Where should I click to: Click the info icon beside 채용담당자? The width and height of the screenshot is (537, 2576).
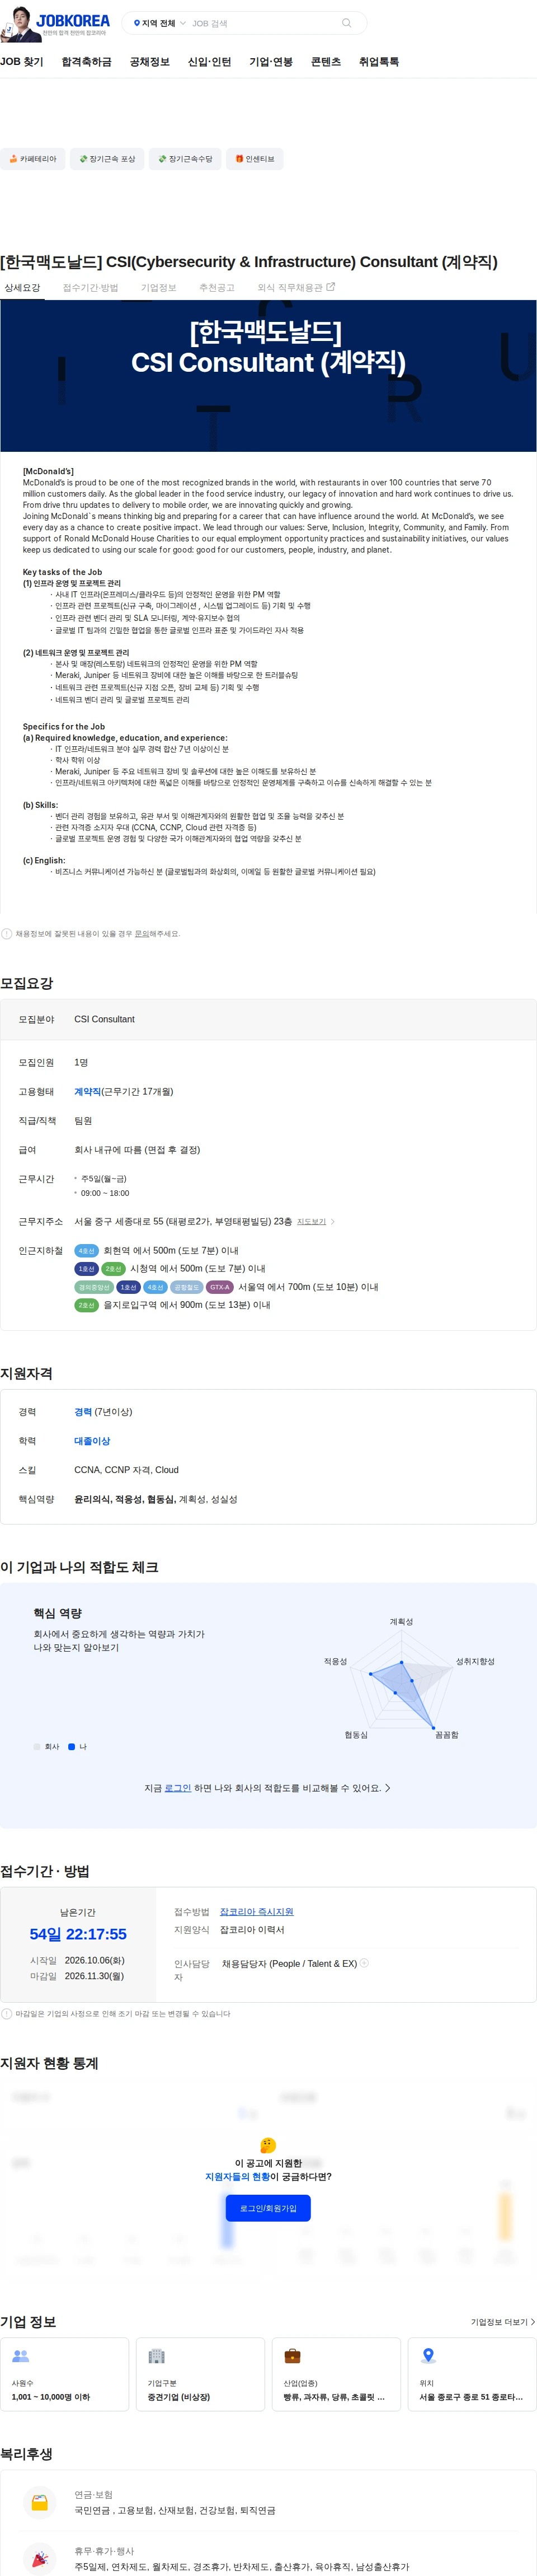364,1962
